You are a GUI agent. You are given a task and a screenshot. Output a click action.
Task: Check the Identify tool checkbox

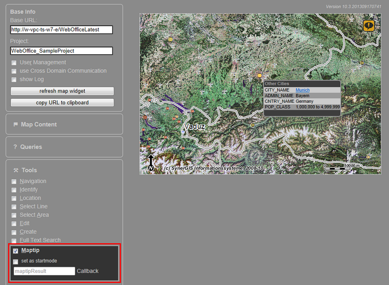(14, 190)
